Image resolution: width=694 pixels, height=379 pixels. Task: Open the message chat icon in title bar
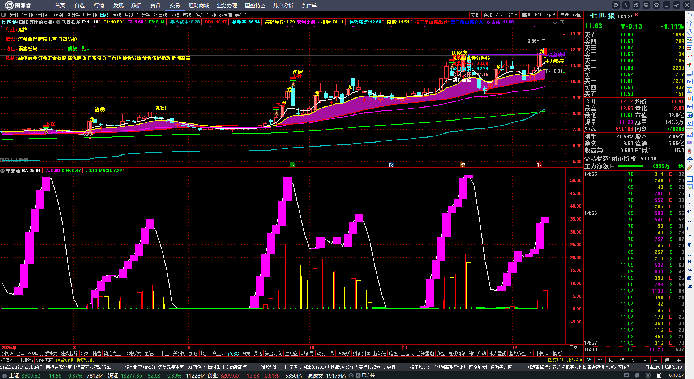(x=616, y=5)
